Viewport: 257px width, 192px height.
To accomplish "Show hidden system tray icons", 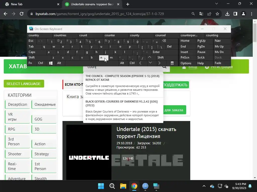I will point(204,186).
